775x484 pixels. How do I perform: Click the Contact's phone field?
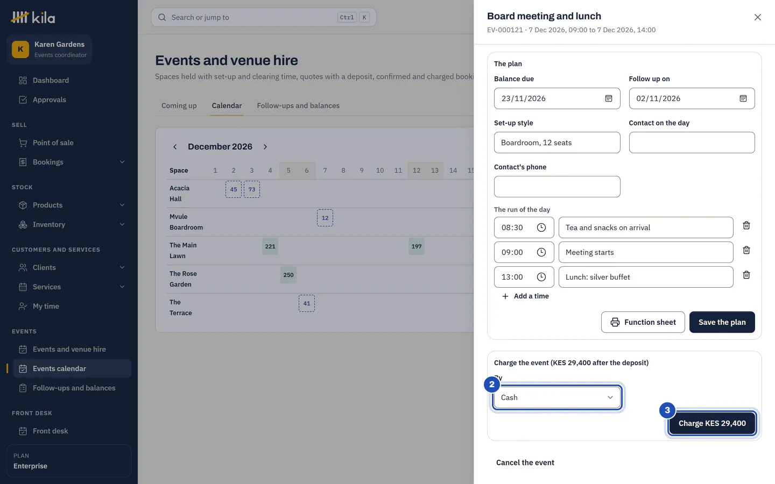[x=557, y=187]
